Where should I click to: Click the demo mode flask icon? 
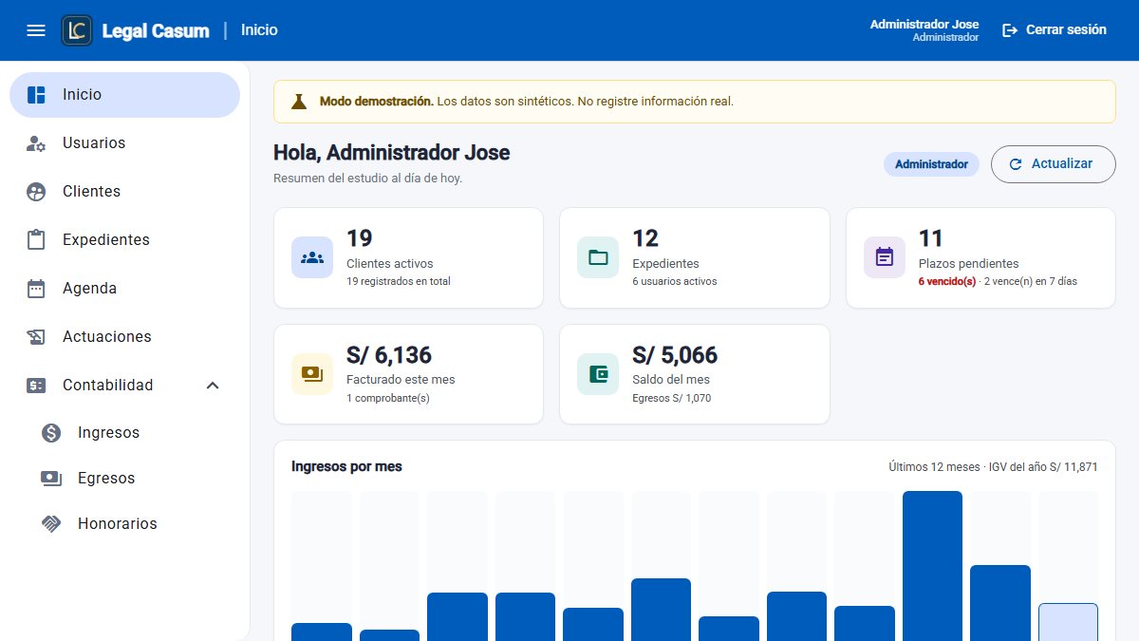coord(299,102)
